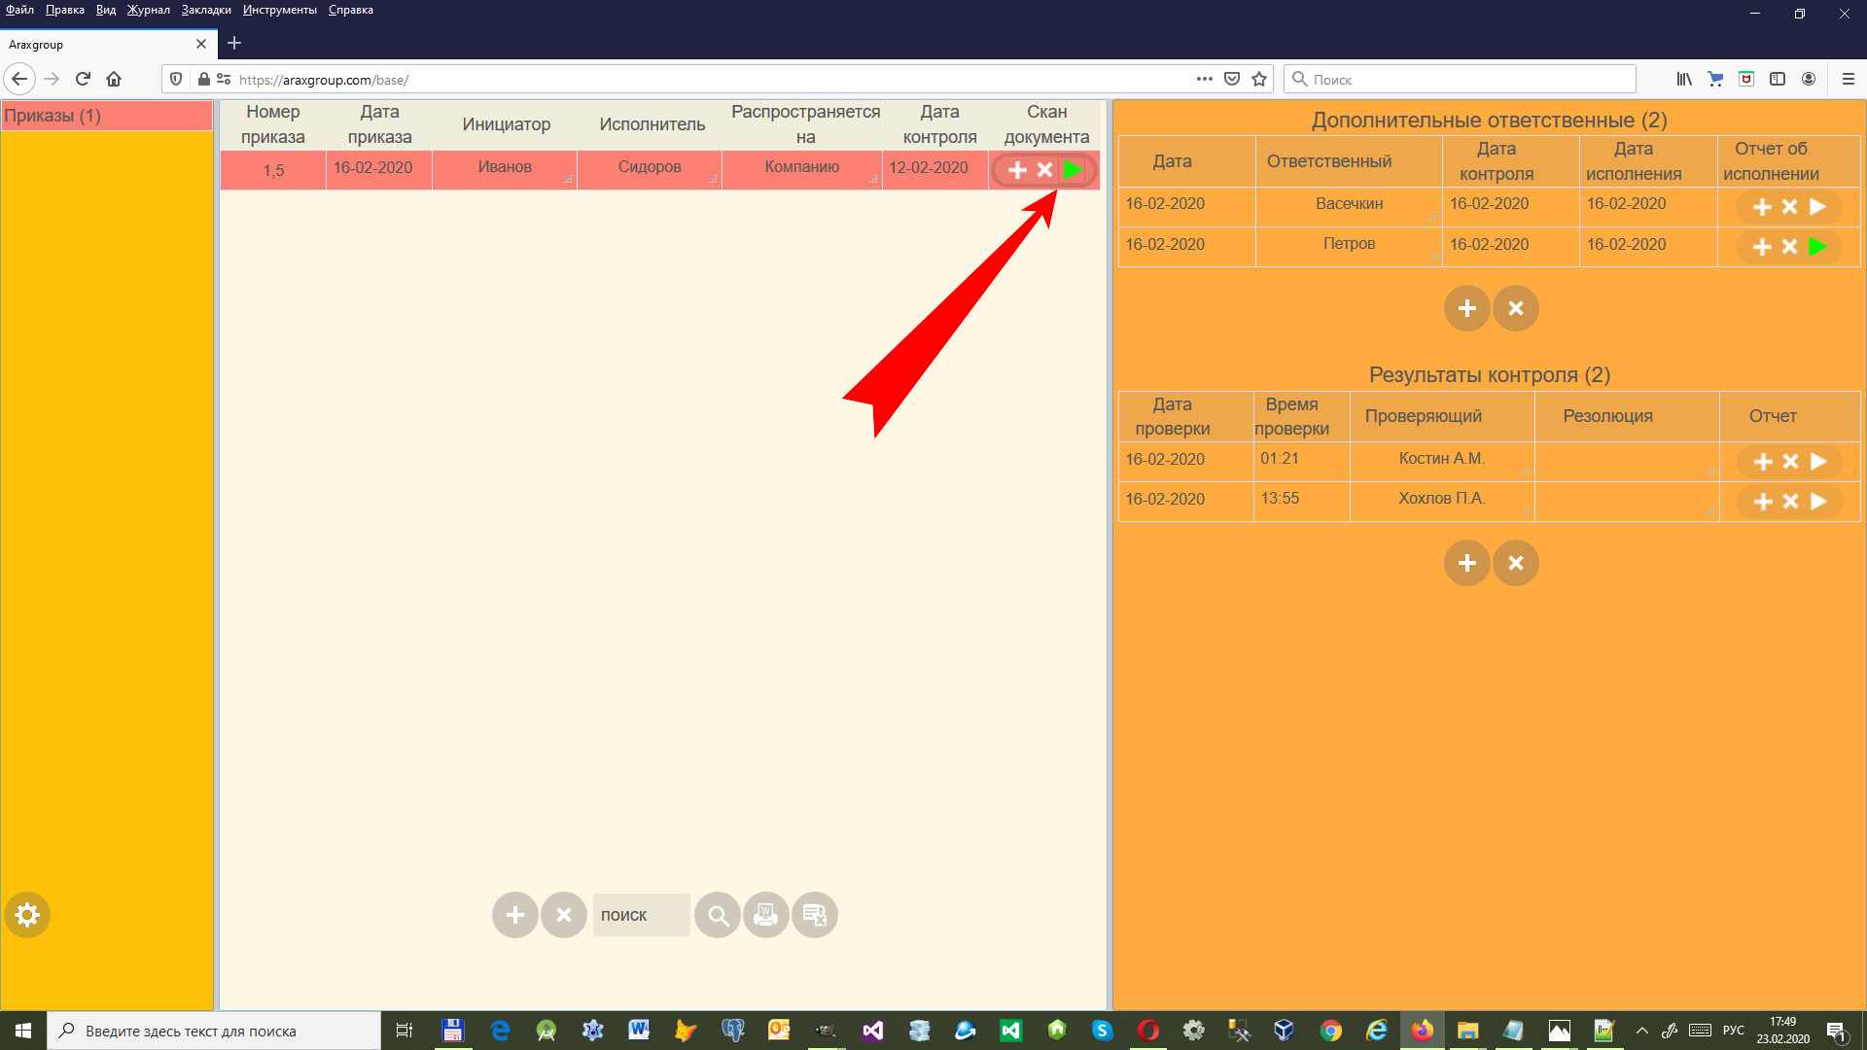
Task: Click the X icon in Скан документа cell
Action: coord(1044,170)
